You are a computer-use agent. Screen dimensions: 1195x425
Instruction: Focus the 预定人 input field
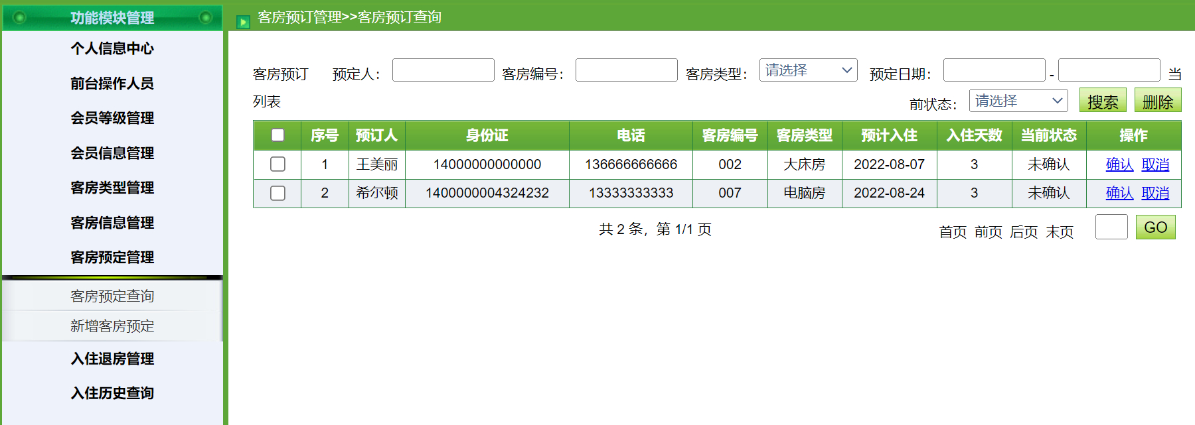point(443,70)
